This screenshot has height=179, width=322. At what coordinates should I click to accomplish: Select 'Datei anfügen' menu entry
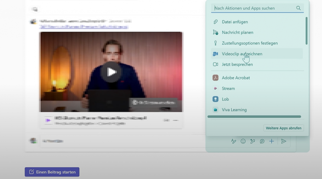(257, 22)
